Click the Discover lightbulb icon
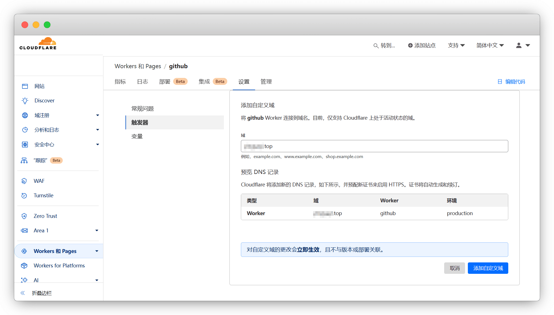The width and height of the screenshot is (554, 315). (x=25, y=101)
